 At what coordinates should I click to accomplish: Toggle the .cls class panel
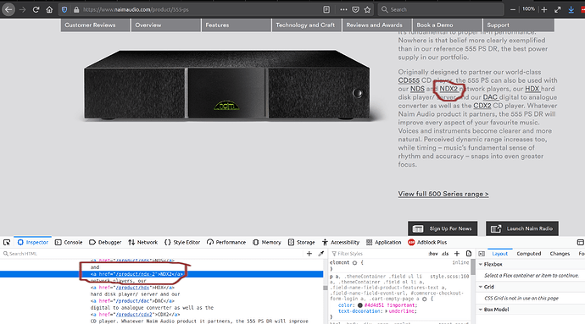point(445,254)
